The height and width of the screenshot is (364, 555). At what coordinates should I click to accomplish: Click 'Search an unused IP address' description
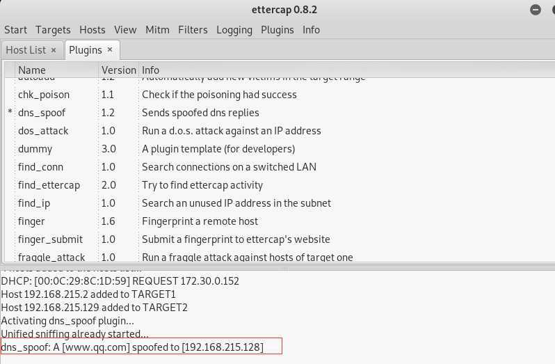click(x=236, y=203)
